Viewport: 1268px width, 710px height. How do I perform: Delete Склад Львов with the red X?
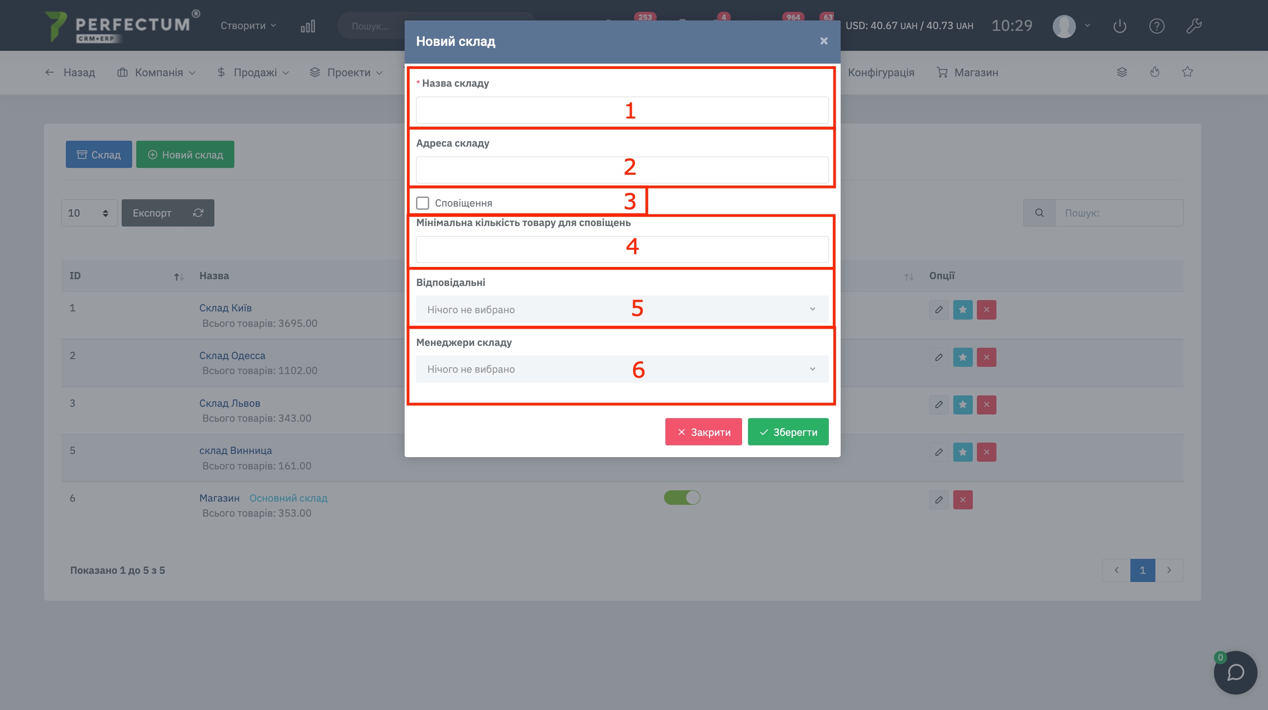point(986,404)
